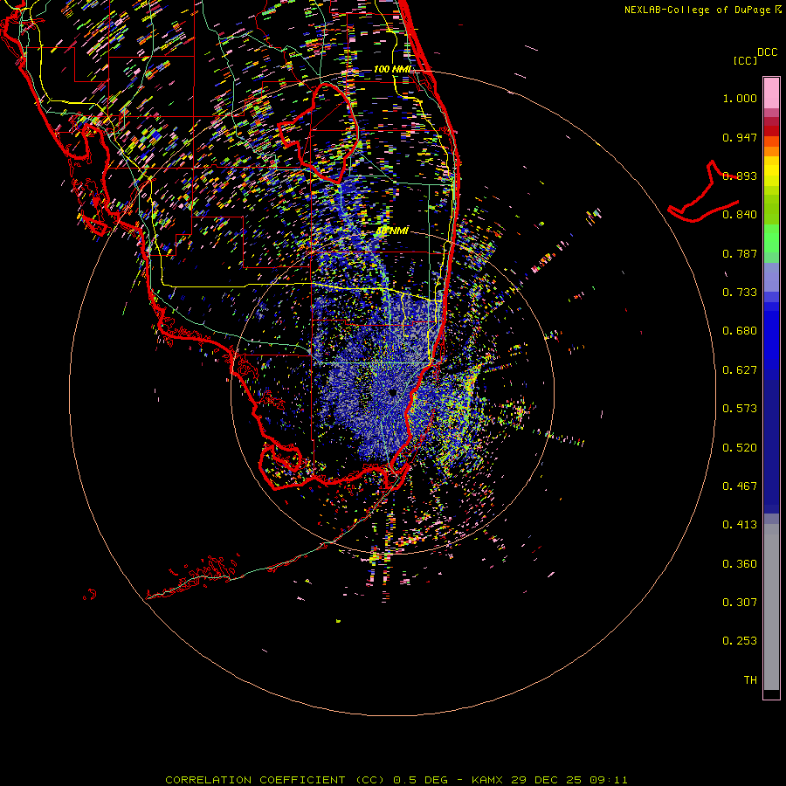Screen dimensions: 786x786
Task: Pick the pink segment of the color bar
Action: pyautogui.click(x=771, y=93)
